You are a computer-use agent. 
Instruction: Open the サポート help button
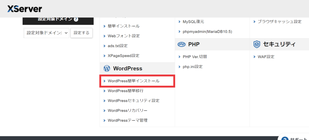pyautogui.click(x=294, y=137)
